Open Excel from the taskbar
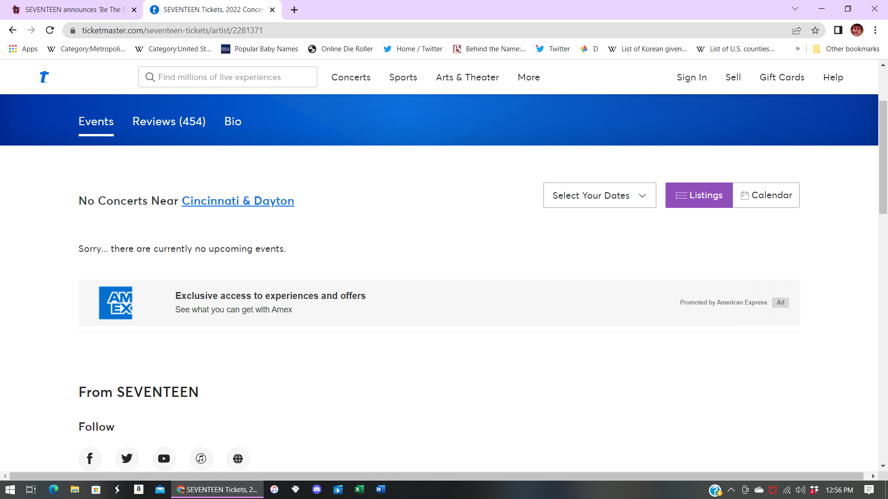Viewport: 888px width, 499px height. pyautogui.click(x=359, y=490)
